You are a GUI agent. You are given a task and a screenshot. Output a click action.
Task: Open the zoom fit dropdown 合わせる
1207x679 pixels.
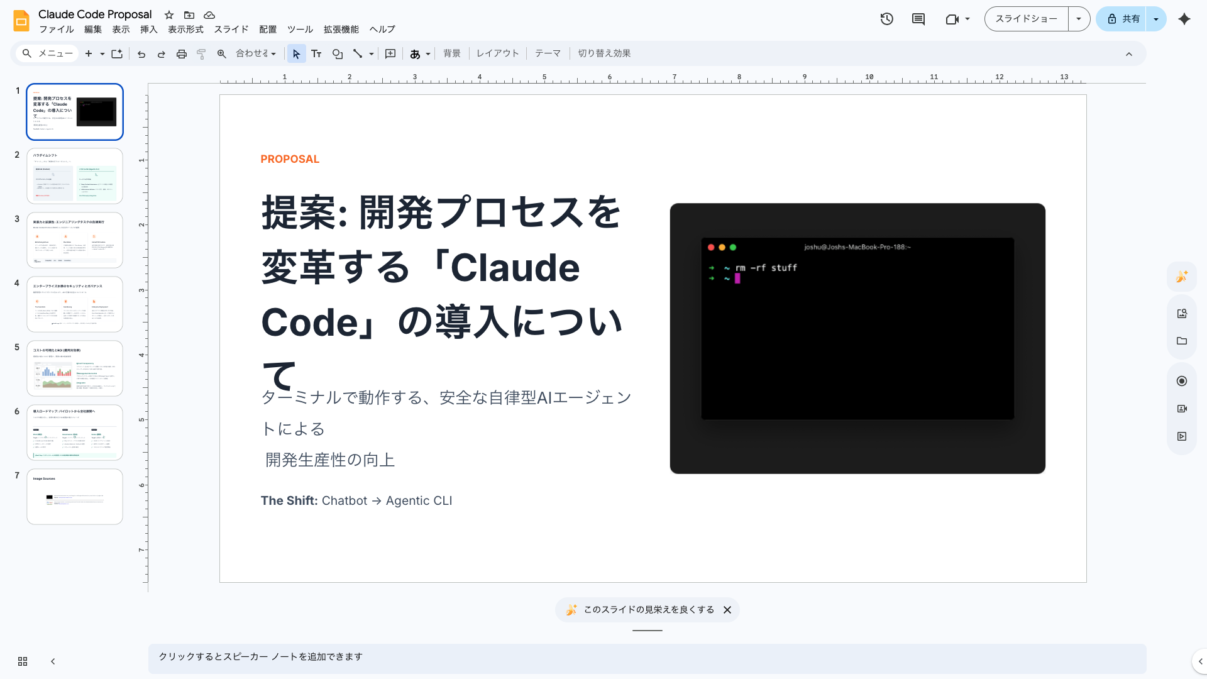pyautogui.click(x=255, y=53)
